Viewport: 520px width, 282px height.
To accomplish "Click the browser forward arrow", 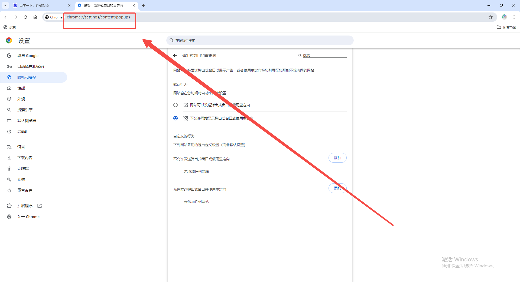I will click(16, 17).
